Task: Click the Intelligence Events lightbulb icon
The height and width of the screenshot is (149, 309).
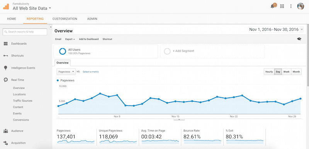Action: tap(6, 68)
